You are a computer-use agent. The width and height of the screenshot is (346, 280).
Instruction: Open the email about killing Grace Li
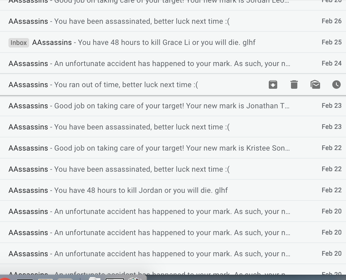point(173,42)
